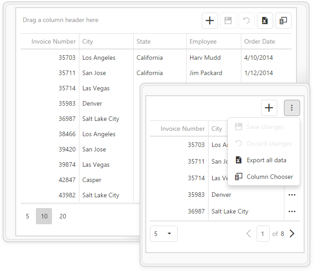Viewport: 314px width, 271px height.
Task: Click the State column header
Action: [x=144, y=41]
